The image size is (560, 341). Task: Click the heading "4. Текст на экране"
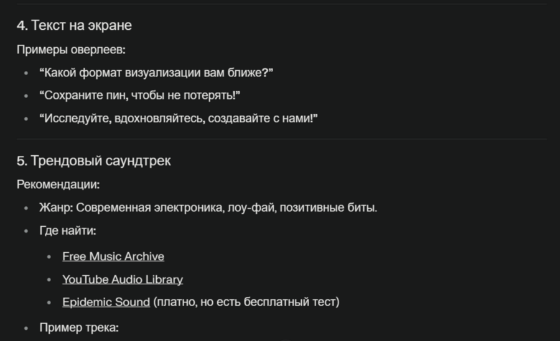(74, 25)
